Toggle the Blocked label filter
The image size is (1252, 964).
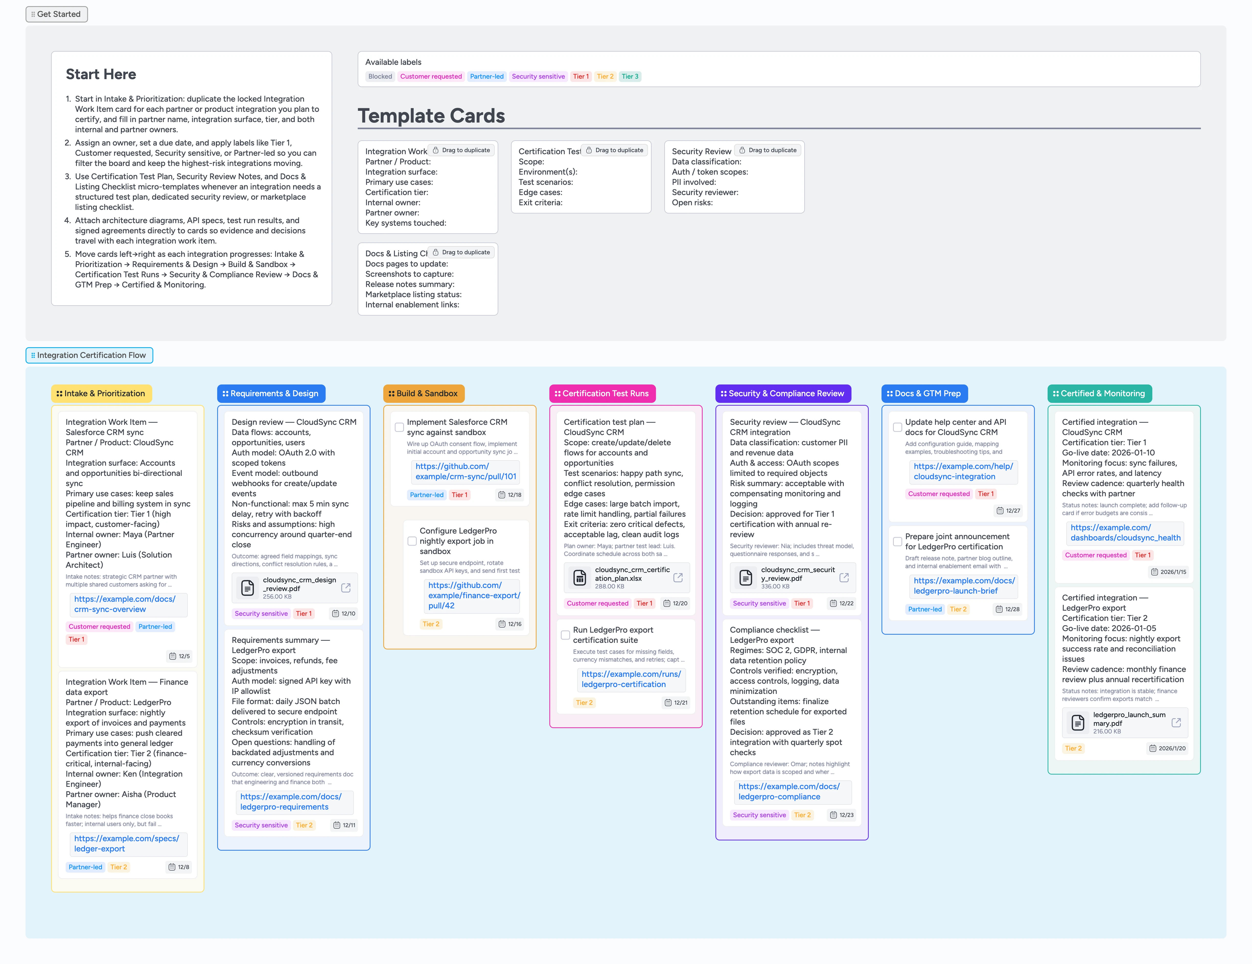pos(380,76)
